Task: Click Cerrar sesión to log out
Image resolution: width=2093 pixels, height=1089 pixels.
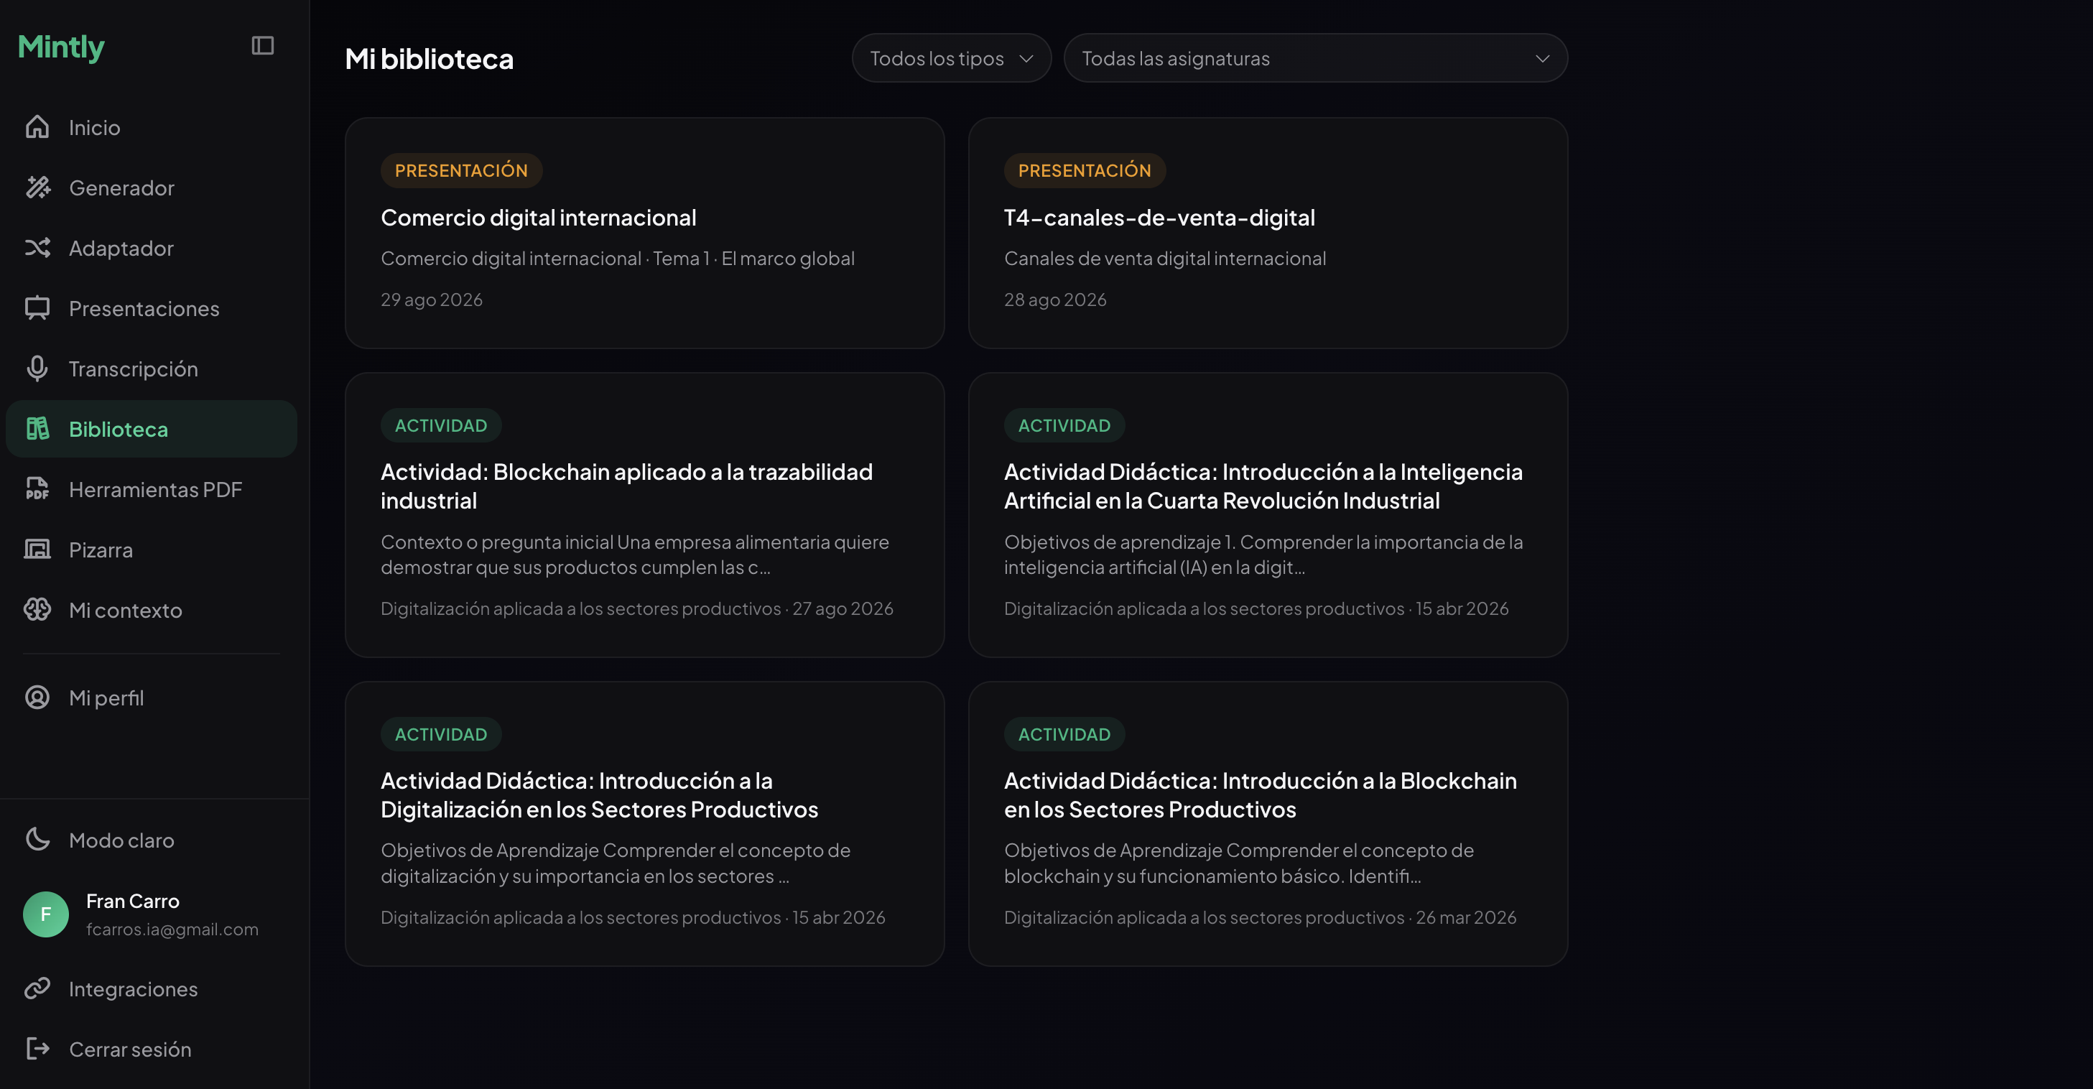Action: pyautogui.click(x=151, y=1049)
